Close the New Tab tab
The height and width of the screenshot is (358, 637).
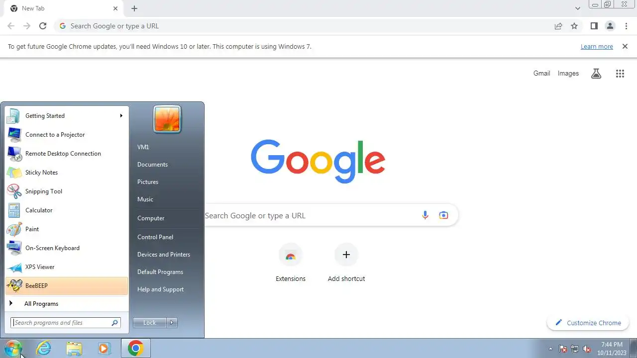click(x=115, y=8)
